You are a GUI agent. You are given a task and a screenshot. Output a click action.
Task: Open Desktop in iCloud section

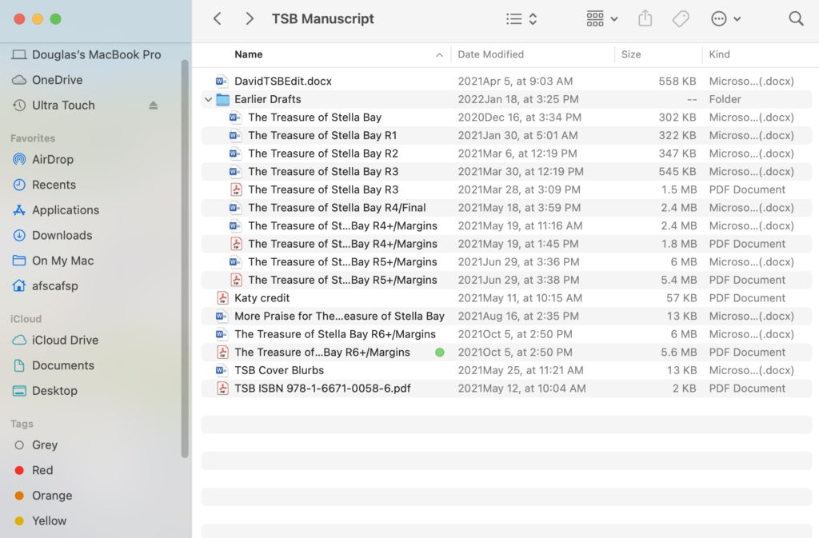point(45,391)
